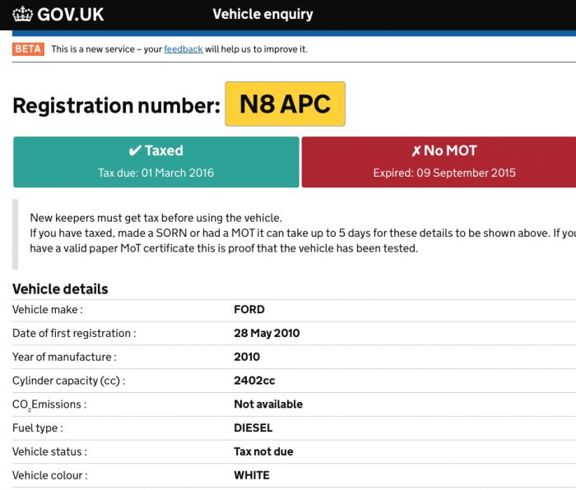The height and width of the screenshot is (490, 576).
Task: Open the GOV.UK home text link
Action: [70, 15]
